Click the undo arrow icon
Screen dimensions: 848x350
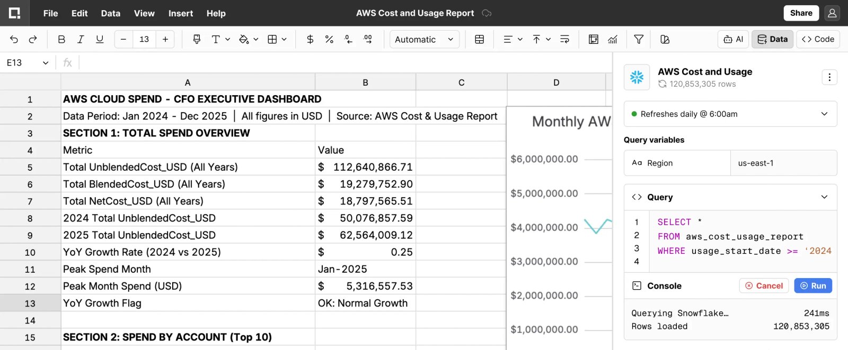(14, 39)
